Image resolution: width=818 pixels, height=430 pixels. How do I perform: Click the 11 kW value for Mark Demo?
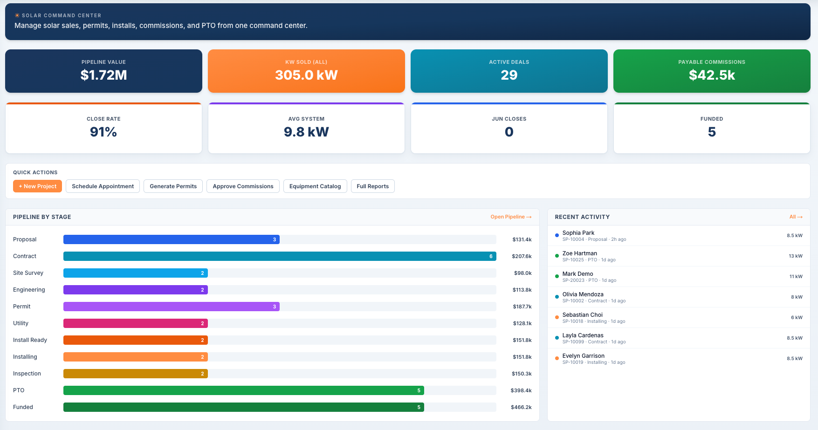coord(796,277)
